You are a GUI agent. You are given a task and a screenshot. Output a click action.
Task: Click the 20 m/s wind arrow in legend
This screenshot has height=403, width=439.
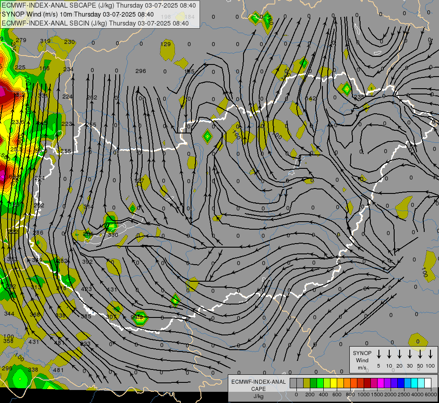[x=400, y=354]
